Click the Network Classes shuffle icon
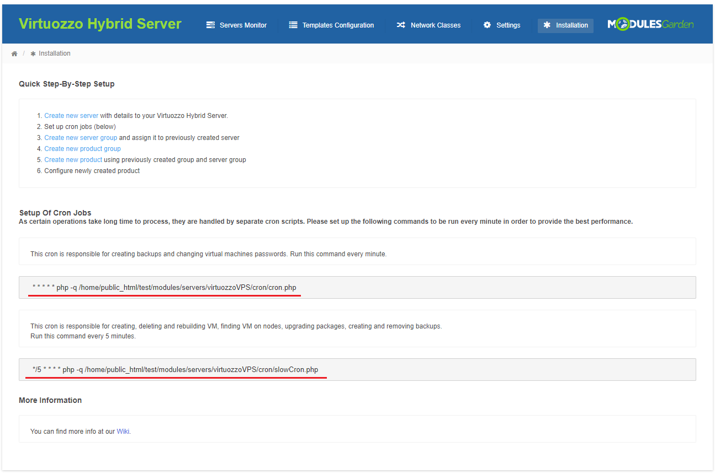This screenshot has width=715, height=474. (401, 25)
